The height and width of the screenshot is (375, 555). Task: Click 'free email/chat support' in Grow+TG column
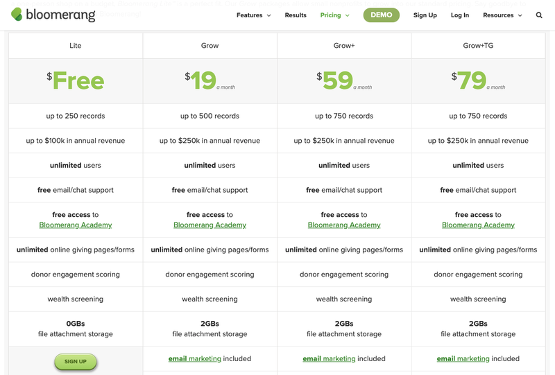click(478, 190)
